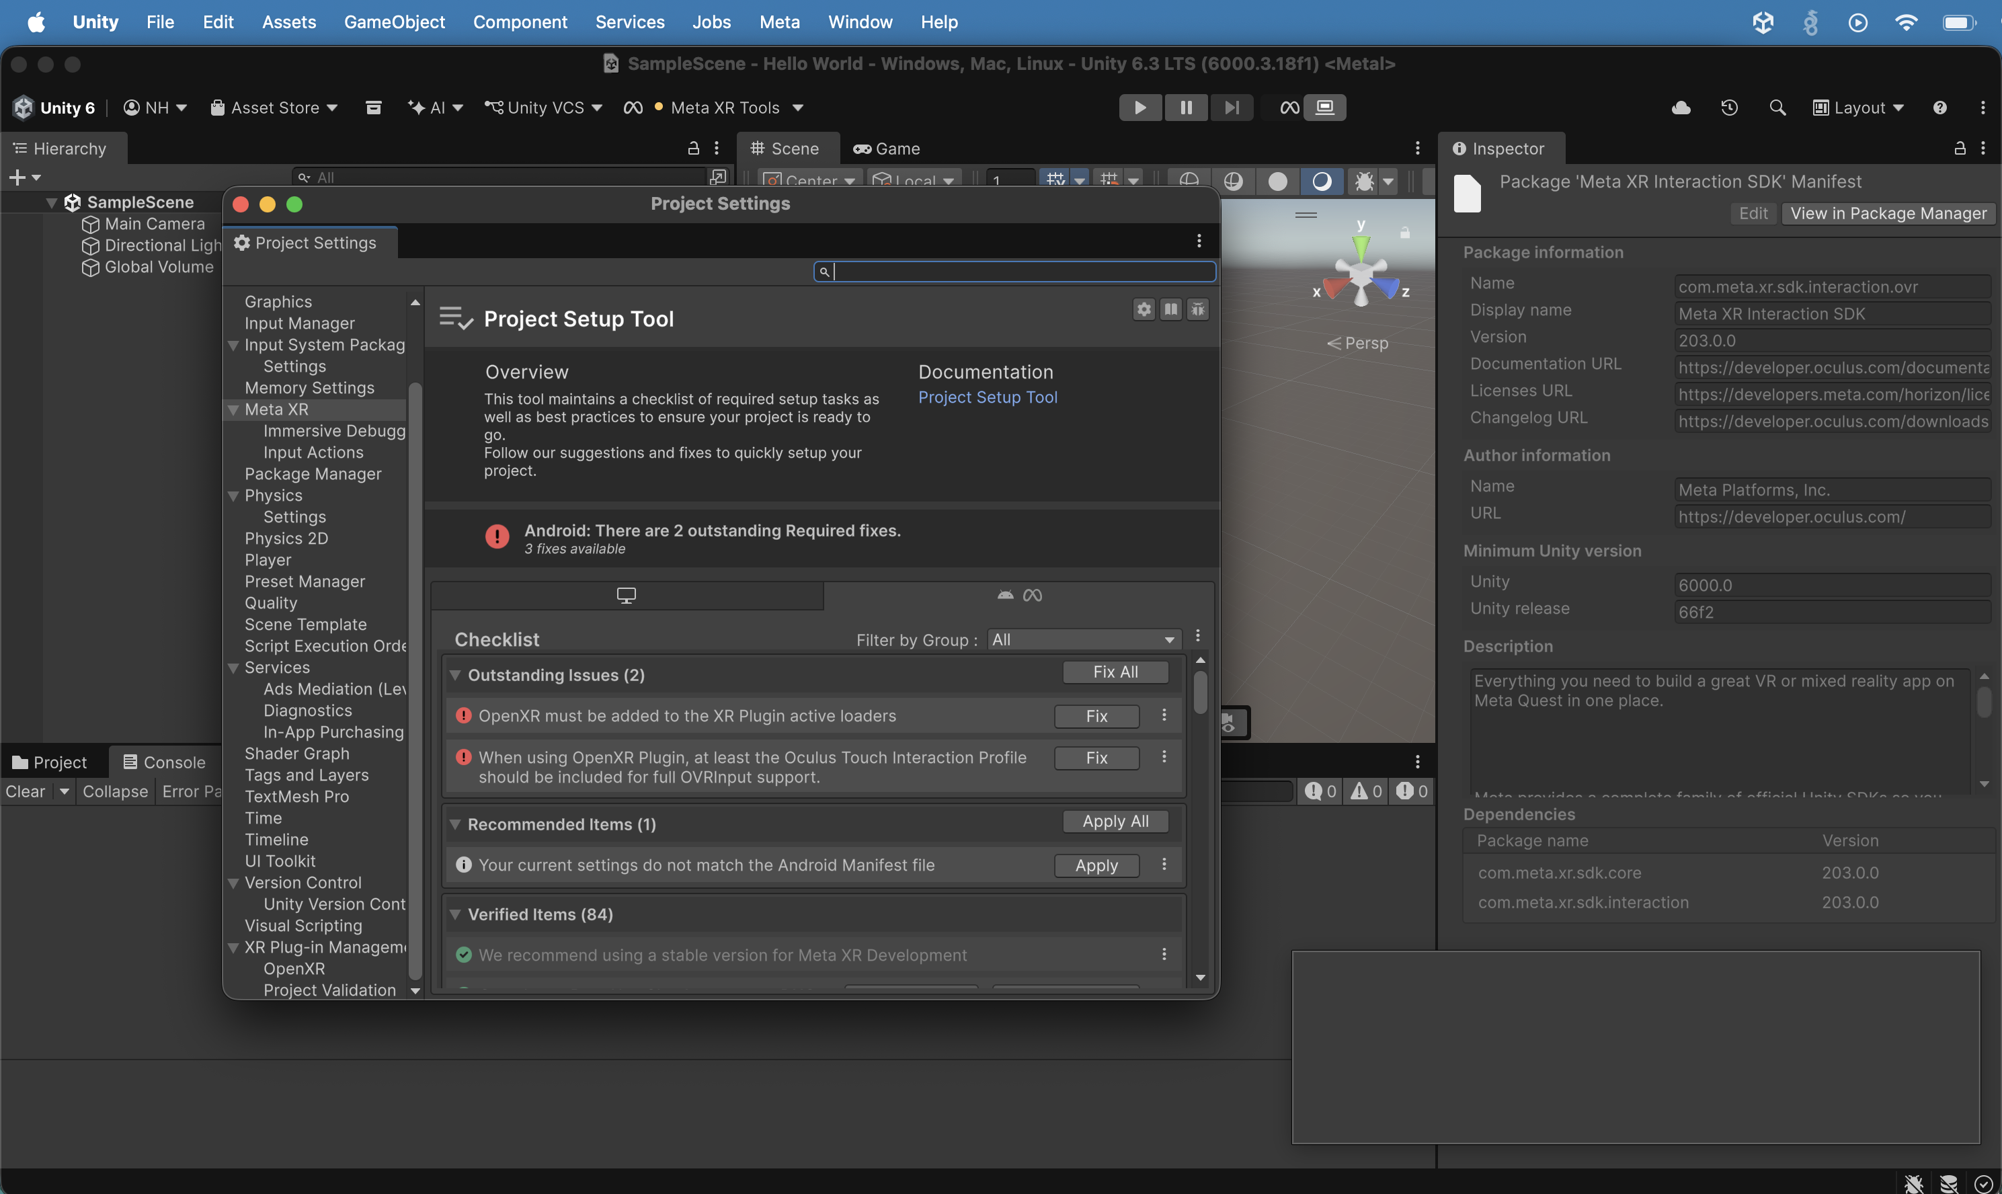Select the desktop play-target icon beside Step
The width and height of the screenshot is (2002, 1194).
(x=1325, y=107)
